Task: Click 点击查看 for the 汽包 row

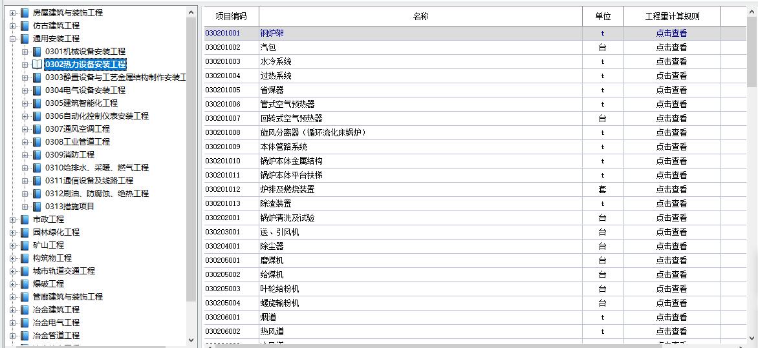Action: click(x=671, y=47)
